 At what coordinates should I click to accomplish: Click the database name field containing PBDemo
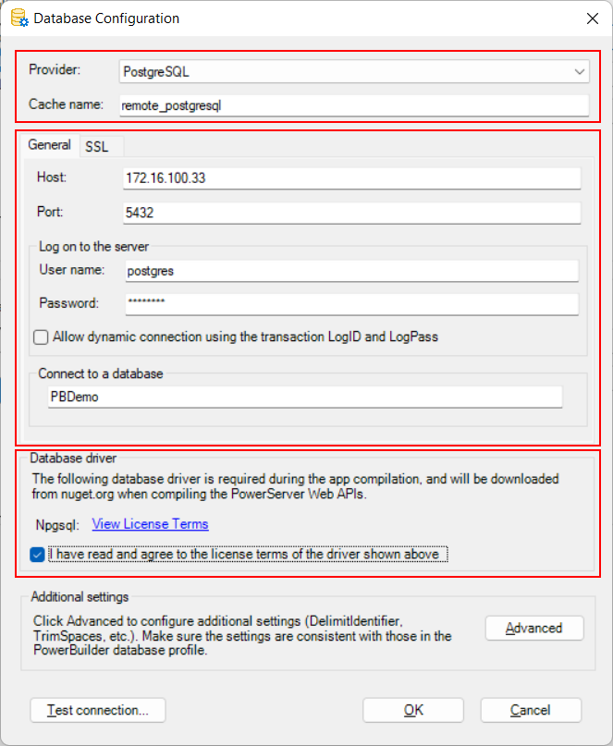305,397
